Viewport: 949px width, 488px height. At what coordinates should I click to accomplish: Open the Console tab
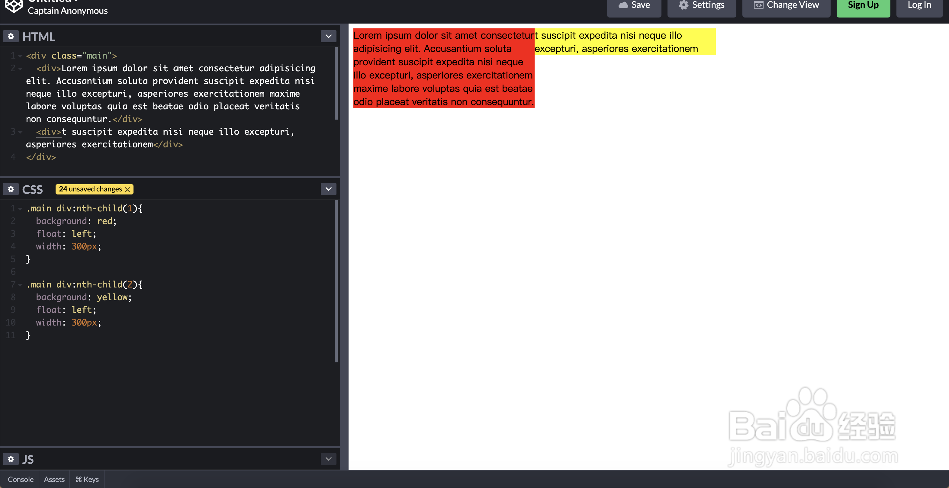(x=21, y=479)
